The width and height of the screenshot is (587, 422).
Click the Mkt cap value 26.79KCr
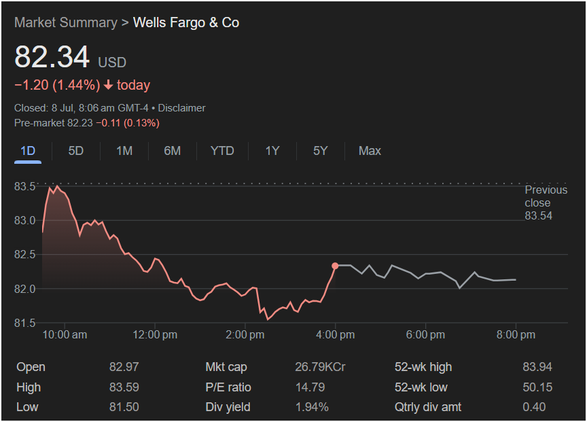pos(320,367)
